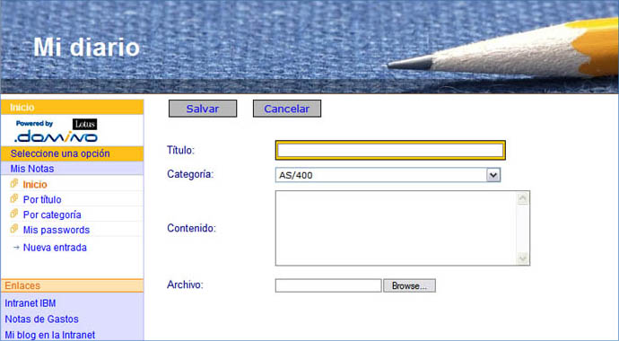This screenshot has width=619, height=341.
Task: Click the Contenido scrollbar up arrow
Action: [523, 198]
